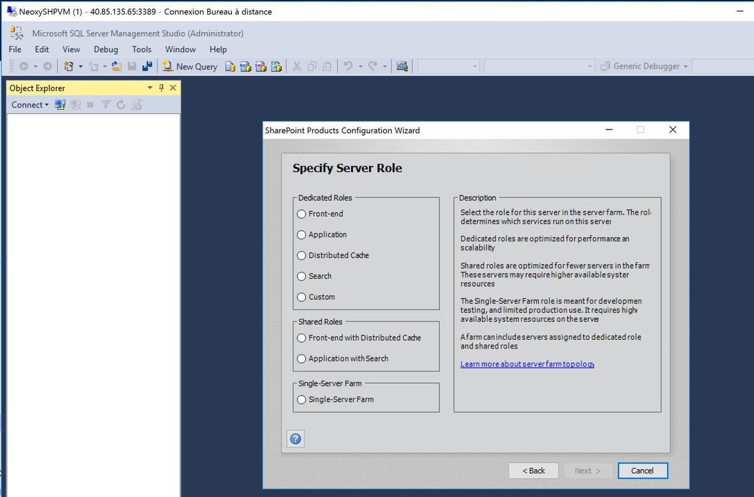Close the Object Explorer panel
This screenshot has height=497, width=754.
173,88
